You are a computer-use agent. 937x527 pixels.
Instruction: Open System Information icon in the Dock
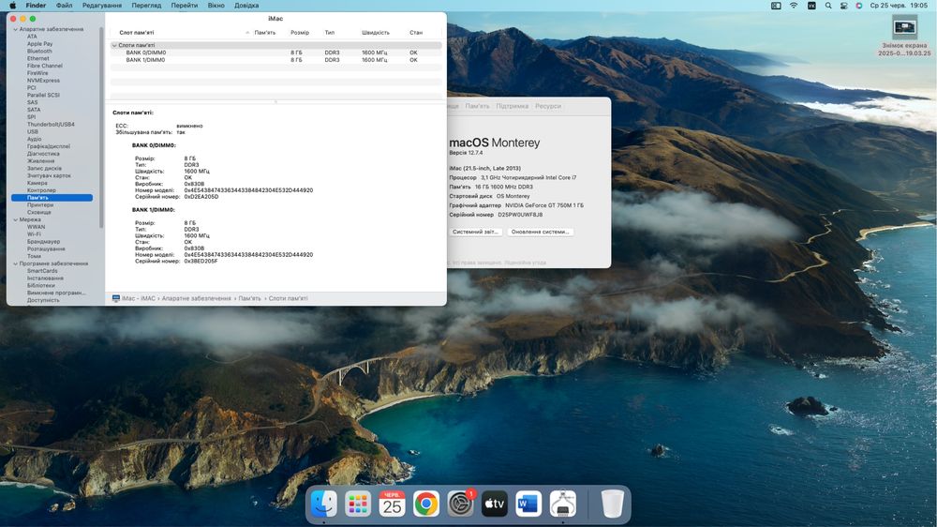coord(563,504)
